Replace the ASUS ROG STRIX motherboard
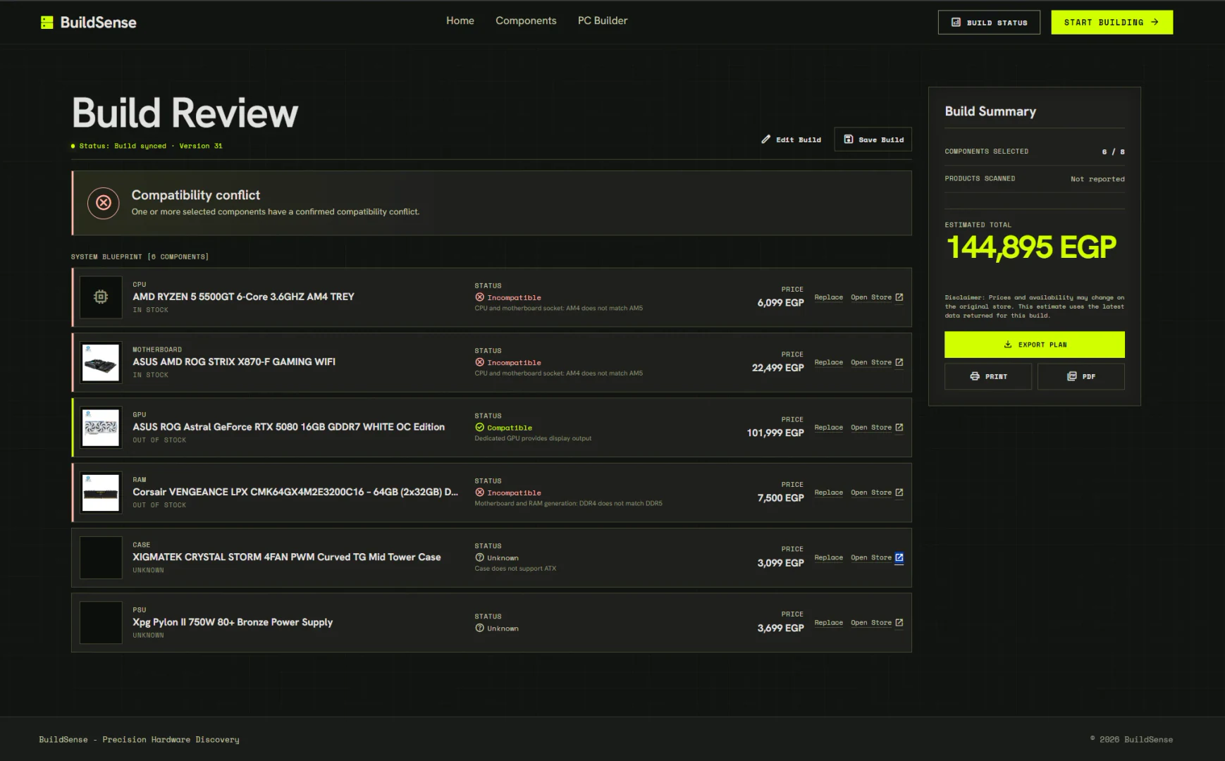 (828, 362)
